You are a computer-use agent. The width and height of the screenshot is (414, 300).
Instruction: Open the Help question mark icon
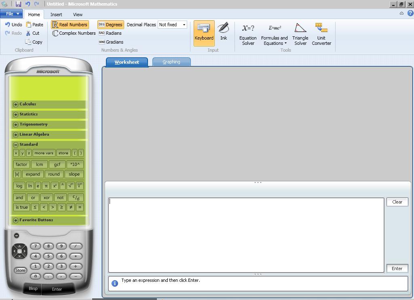pyautogui.click(x=410, y=13)
